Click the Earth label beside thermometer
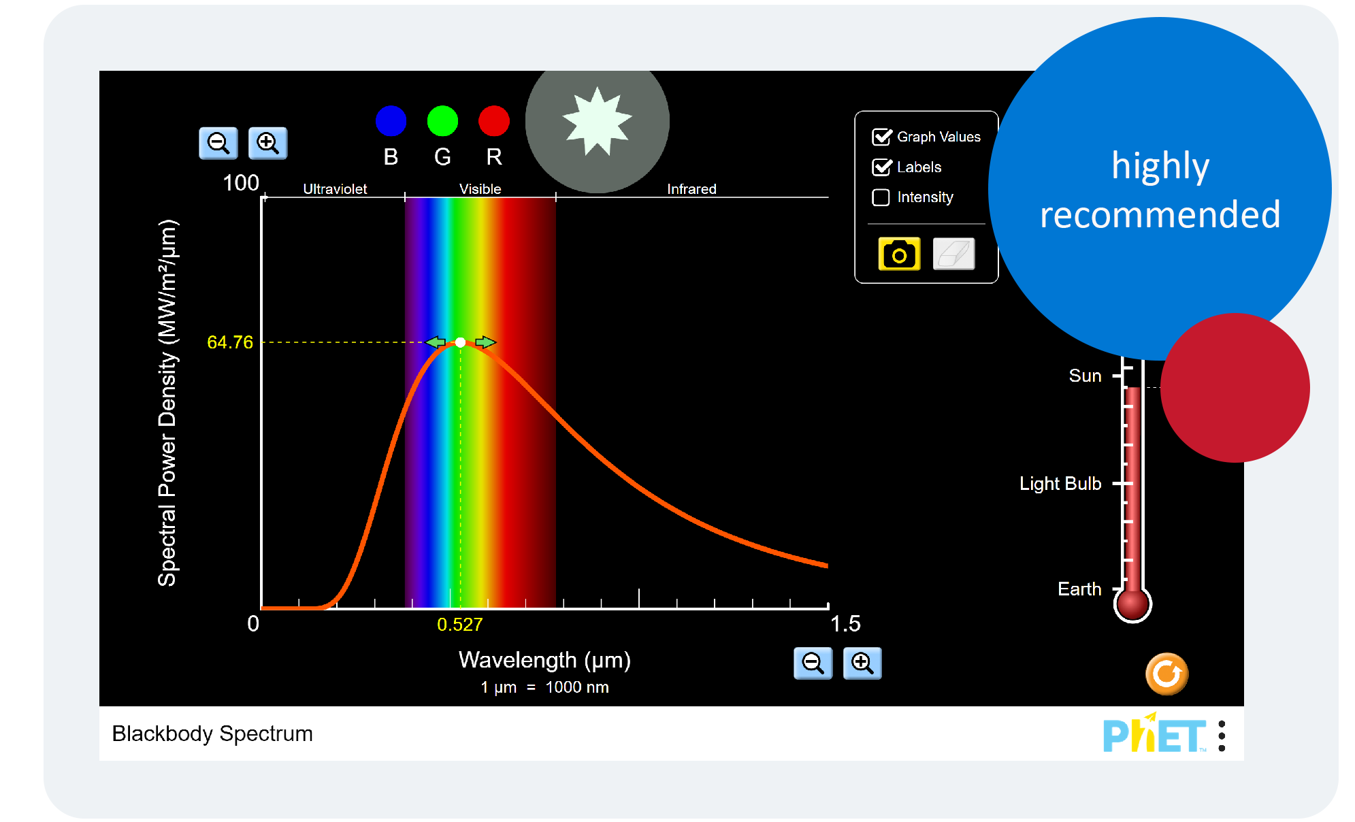1355x822 pixels. tap(1079, 589)
